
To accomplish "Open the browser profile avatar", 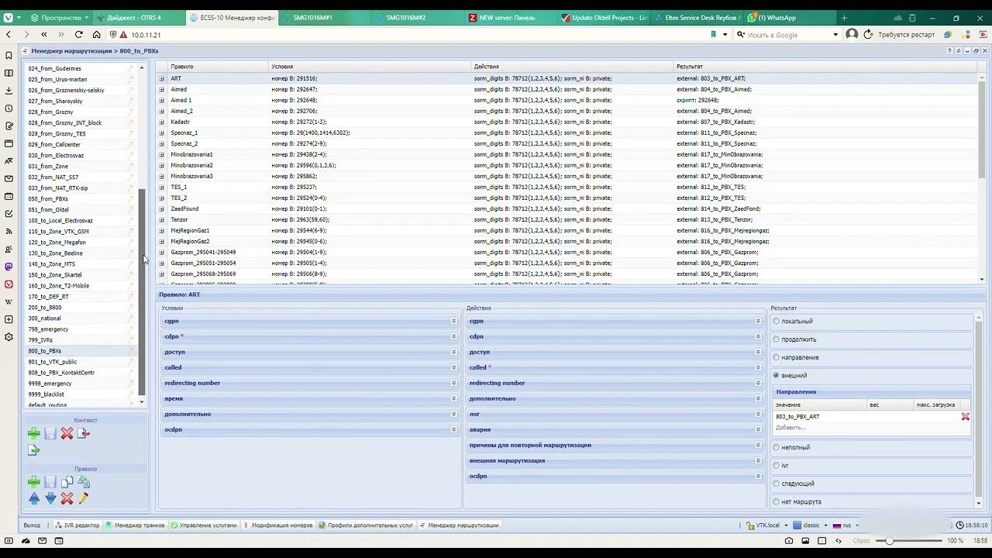I will tap(852, 34).
